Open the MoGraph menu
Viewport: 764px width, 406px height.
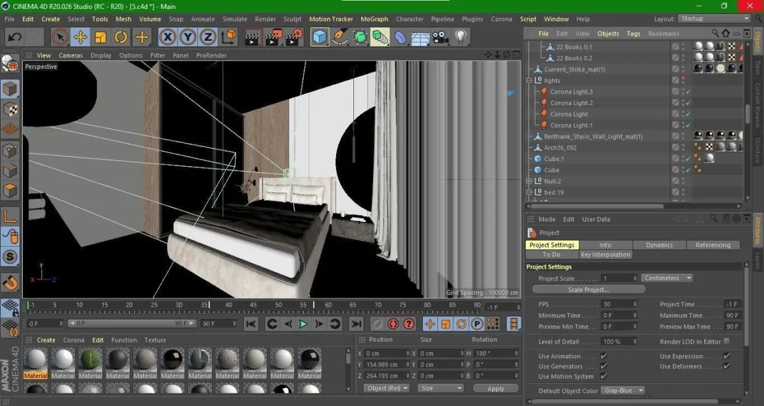(x=374, y=19)
